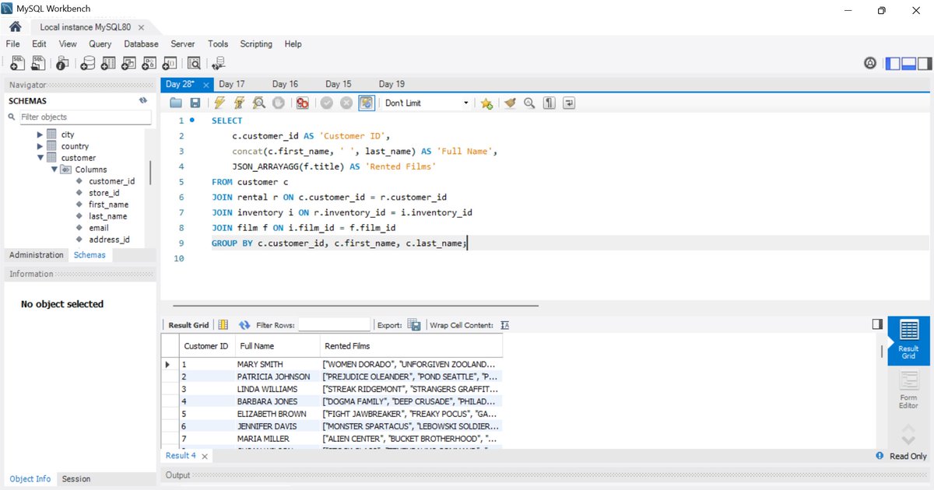Reconnect to DBMS icon

click(x=219, y=64)
